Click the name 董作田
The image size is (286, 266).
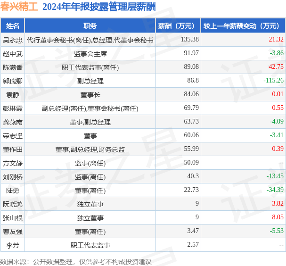point(13,150)
